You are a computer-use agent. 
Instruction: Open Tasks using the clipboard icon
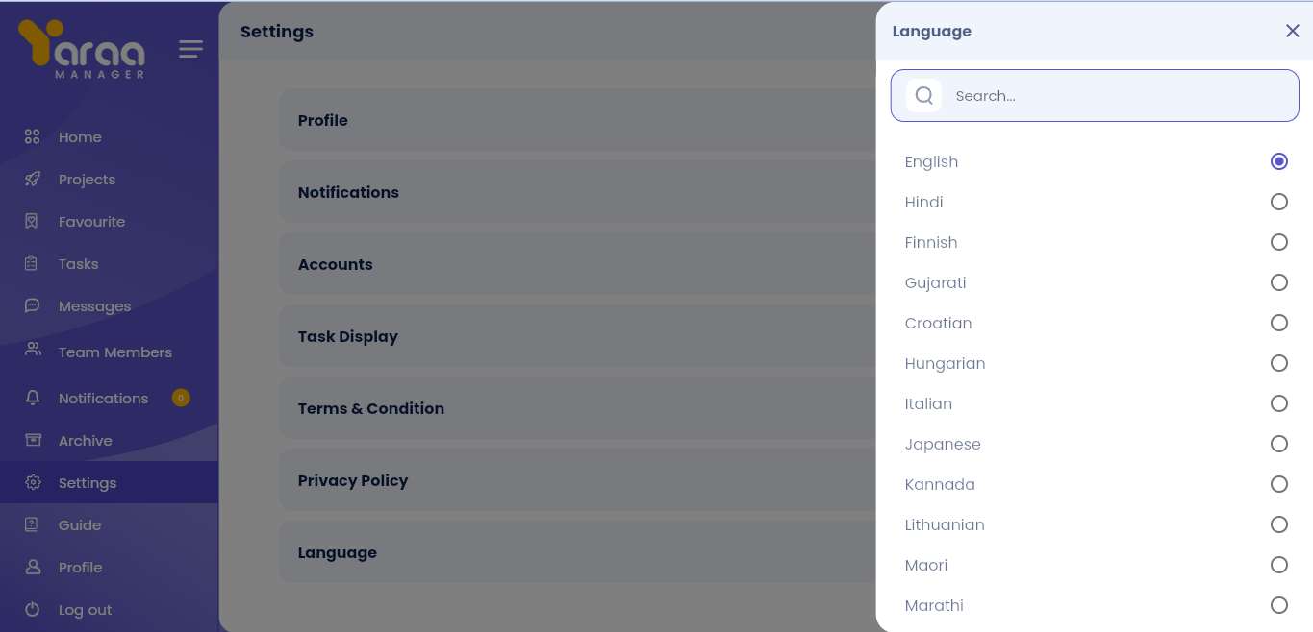click(33, 264)
